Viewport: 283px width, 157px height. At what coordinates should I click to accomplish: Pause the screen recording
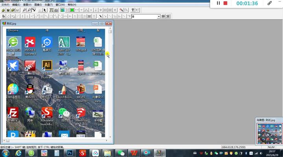pyautogui.click(x=218, y=3)
